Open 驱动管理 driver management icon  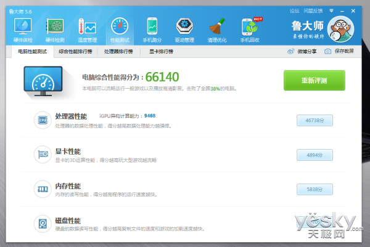184,28
